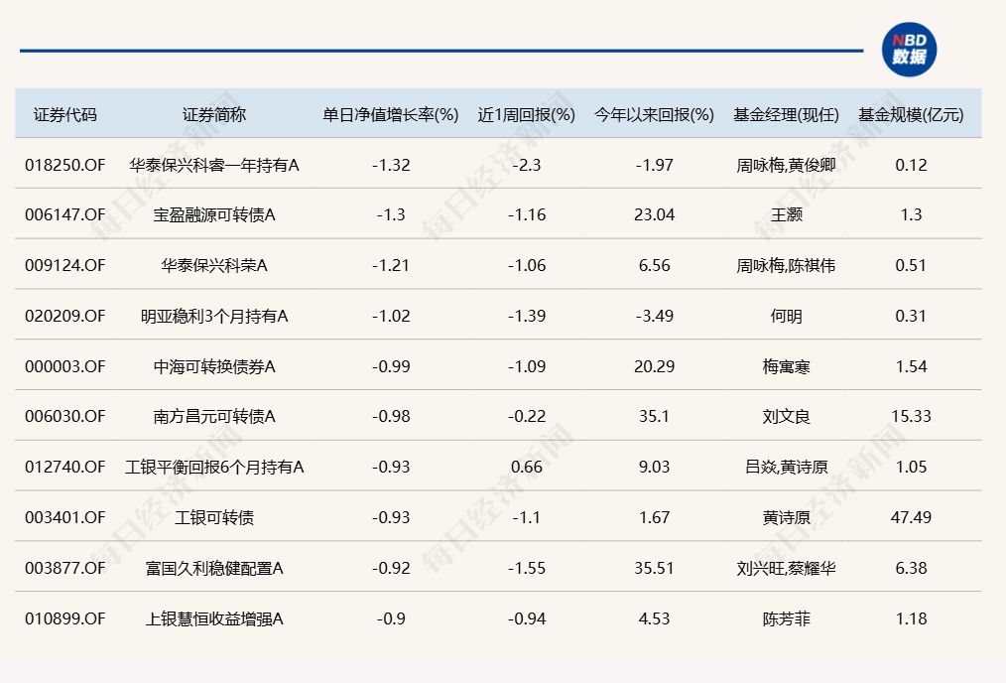Click weekly return value -0.22
1006x683 pixels.
527,417
